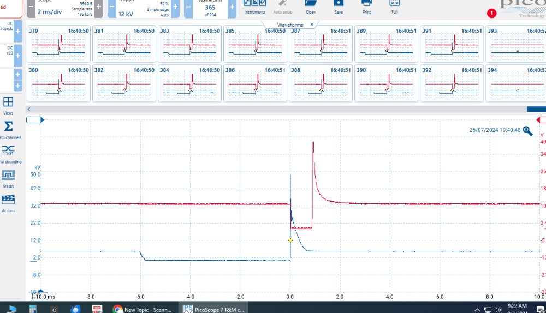Click the Print icon
Screen dimensions: 546x313
pyautogui.click(x=367, y=5)
